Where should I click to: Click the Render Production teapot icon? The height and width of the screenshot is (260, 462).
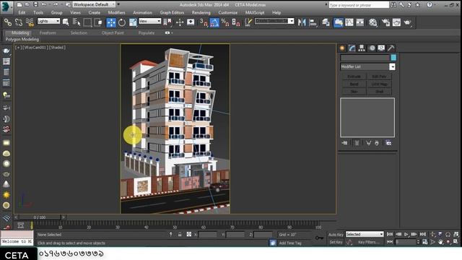(407, 22)
